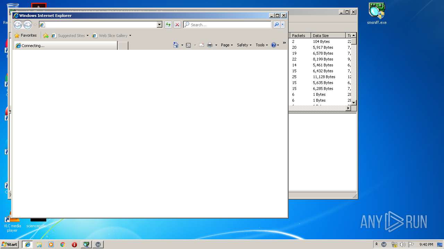Open the Favorites center
Screen dimensions: 444x249
pyautogui.click(x=26, y=35)
